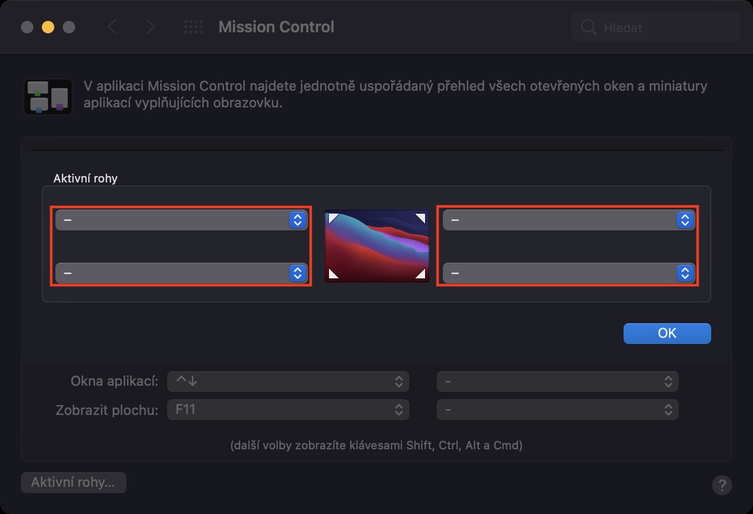Viewport: 753px width, 514px height.
Task: Open the top-left hot corner dropdown
Action: pos(181,220)
